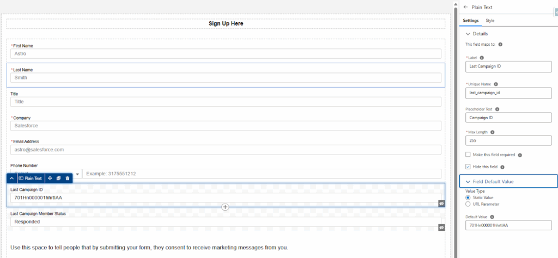Click the Unique Name input field
Screen dimensions: 558x258
[x=508, y=93]
